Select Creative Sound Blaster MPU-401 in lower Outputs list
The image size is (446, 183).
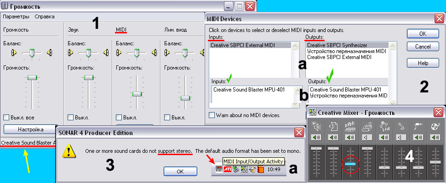346,89
